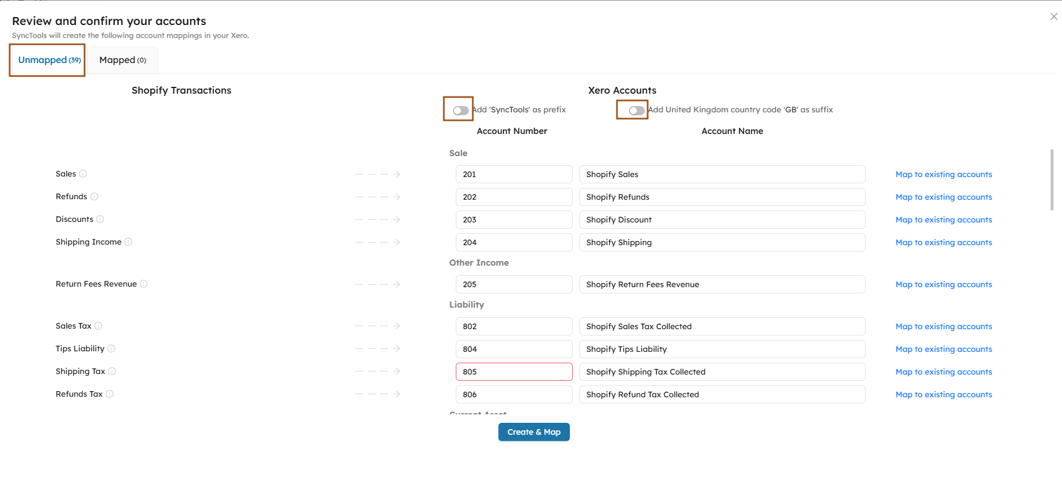Image resolution: width=1062 pixels, height=500 pixels.
Task: Click the highlighted account number field 805
Action: point(514,372)
